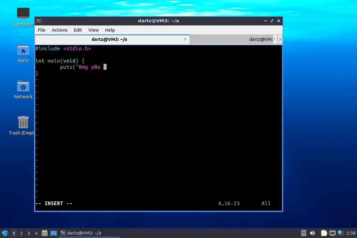357x238 pixels.
Task: Switch to workspace 4
Action: pyautogui.click(x=36, y=233)
